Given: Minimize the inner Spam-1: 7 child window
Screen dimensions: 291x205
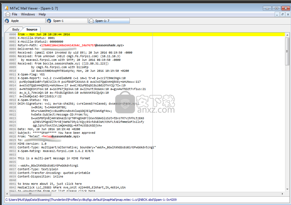Looking at the screenshot, I should pos(277,15).
